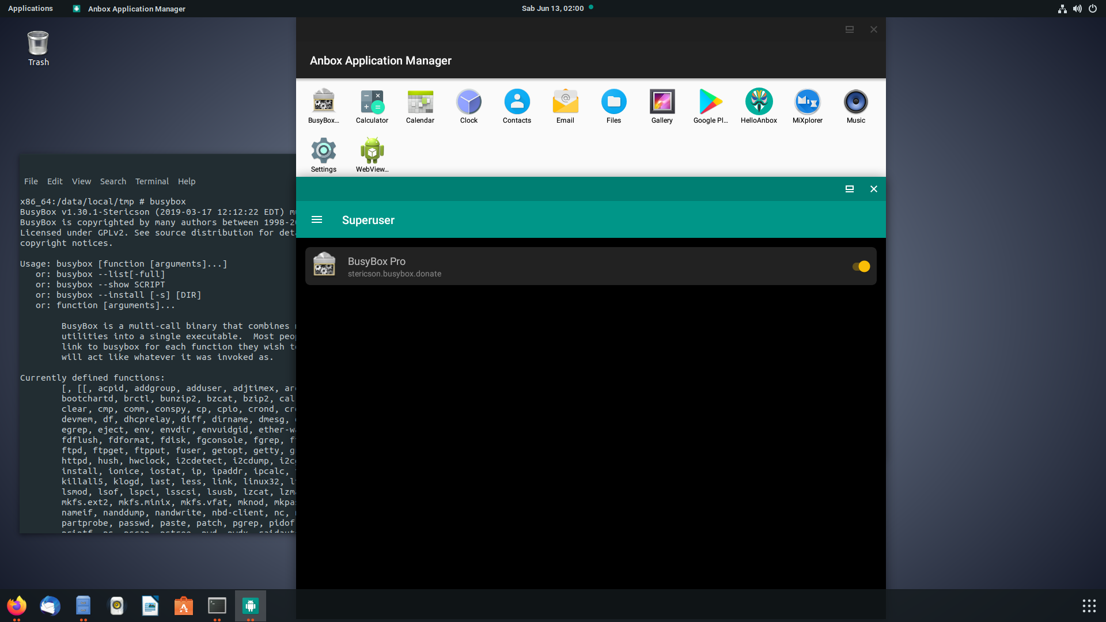Open the Terminal menu in the terminal window

[x=151, y=181]
